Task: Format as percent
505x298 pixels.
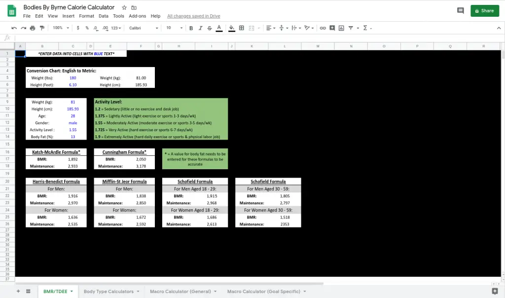Action: click(x=87, y=28)
